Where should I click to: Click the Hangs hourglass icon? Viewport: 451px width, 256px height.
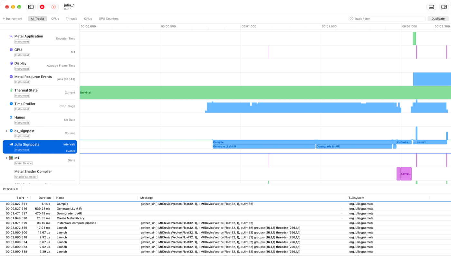[11, 117]
